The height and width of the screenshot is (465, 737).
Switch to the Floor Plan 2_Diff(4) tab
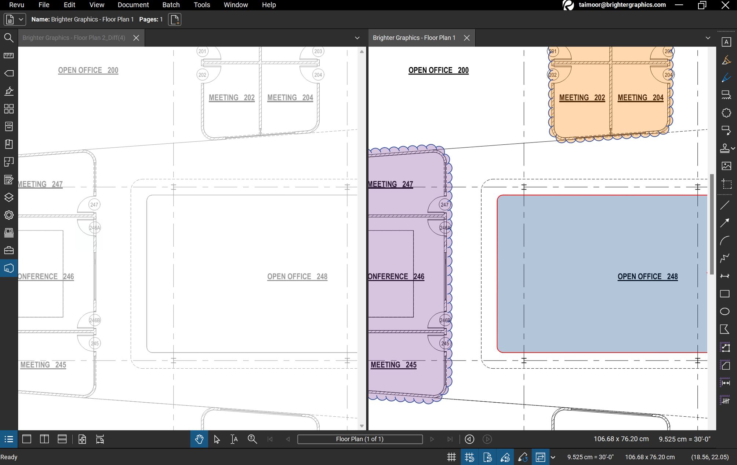[73, 38]
